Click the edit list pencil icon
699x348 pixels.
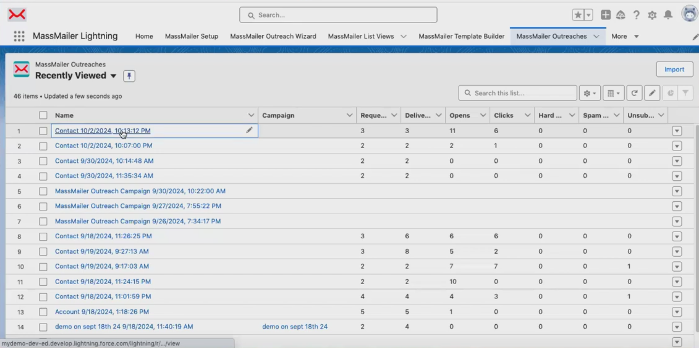click(x=652, y=93)
